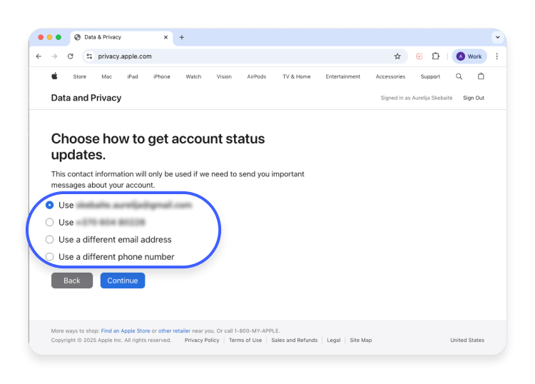This screenshot has height=384, width=535.
Task: Click the gray Back button
Action: pos(72,281)
